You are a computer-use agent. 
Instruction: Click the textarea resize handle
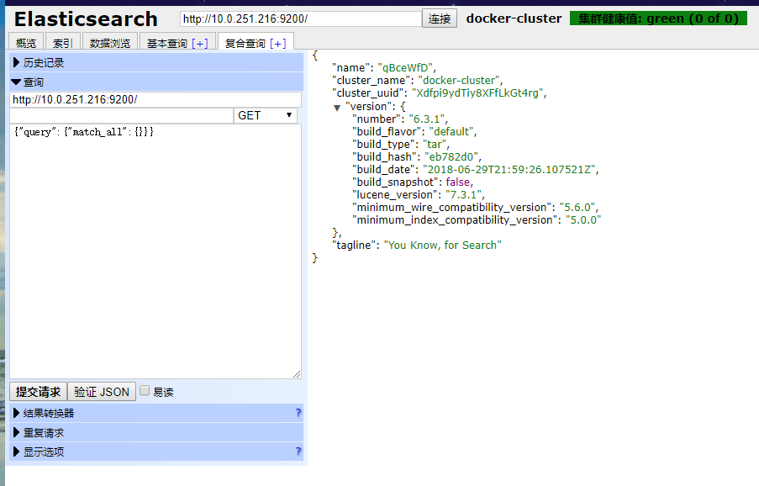coord(297,374)
